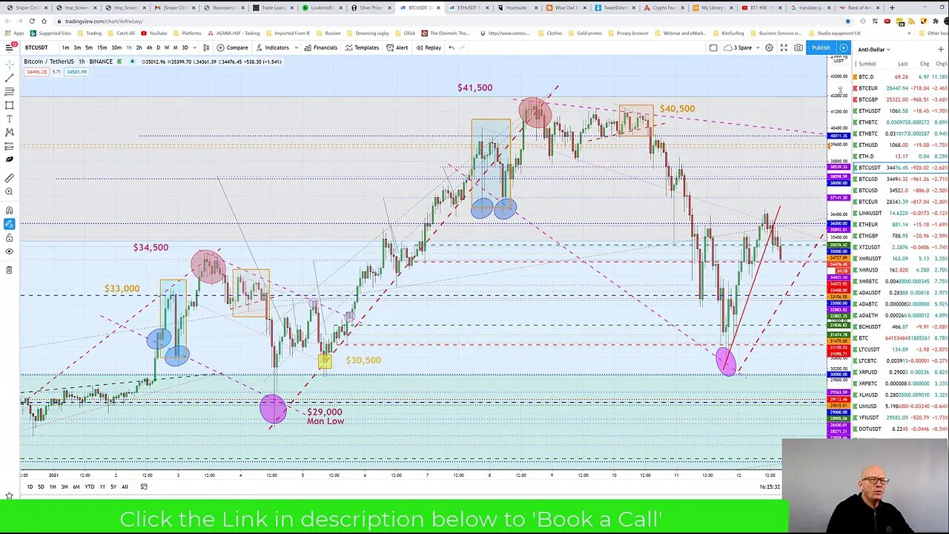Switch to the Silver Price browser tab
The height and width of the screenshot is (534, 949).
pyautogui.click(x=368, y=7)
